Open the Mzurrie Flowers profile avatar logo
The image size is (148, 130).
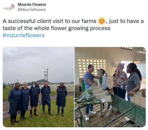pos(9,7)
